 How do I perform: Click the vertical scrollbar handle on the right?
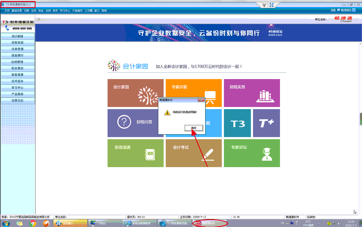[361, 119]
